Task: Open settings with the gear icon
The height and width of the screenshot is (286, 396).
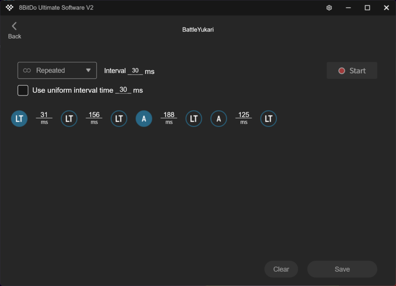Action: [329, 8]
